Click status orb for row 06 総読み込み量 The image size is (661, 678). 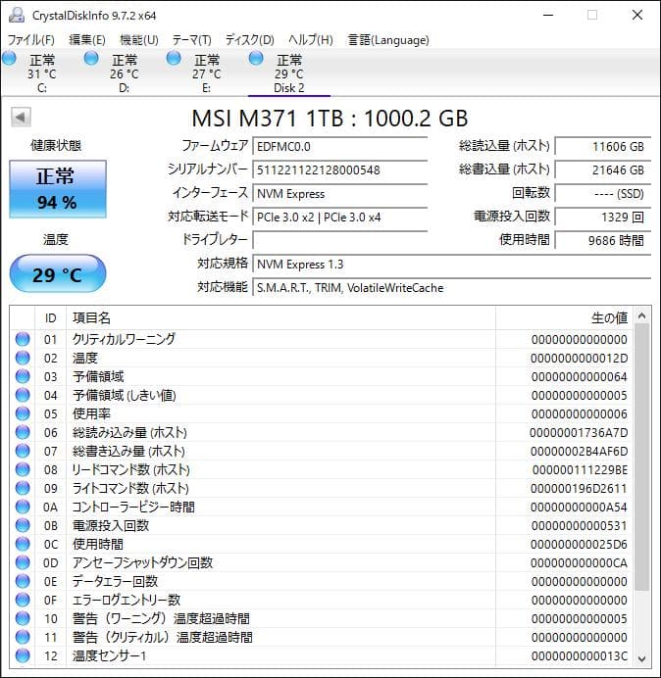coord(23,432)
